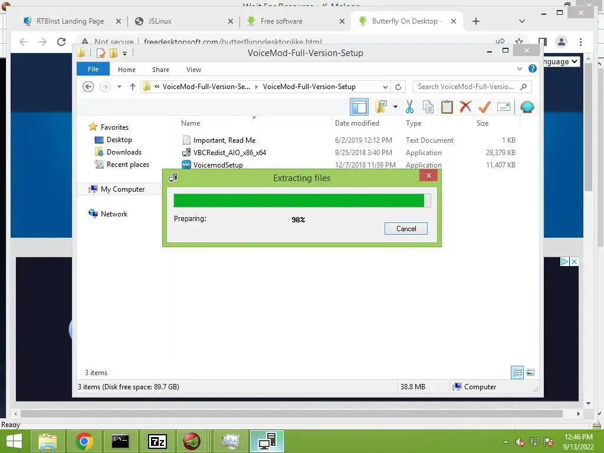604x453 pixels.
Task: Refresh the Explorer folder view
Action: click(x=398, y=87)
